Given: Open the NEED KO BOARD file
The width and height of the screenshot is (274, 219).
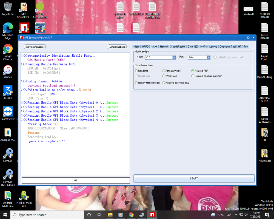Looking at the screenshot, I should click(265, 10).
